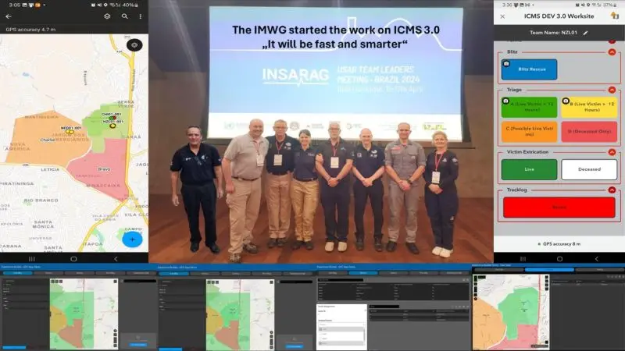Open the three-dot overflow menu
The image size is (625, 351).
coord(141,16)
